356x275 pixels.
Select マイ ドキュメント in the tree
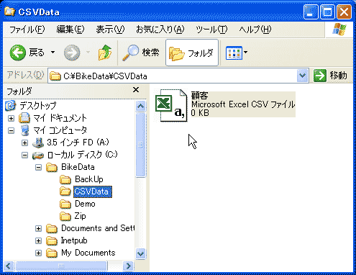pyautogui.click(x=60, y=118)
